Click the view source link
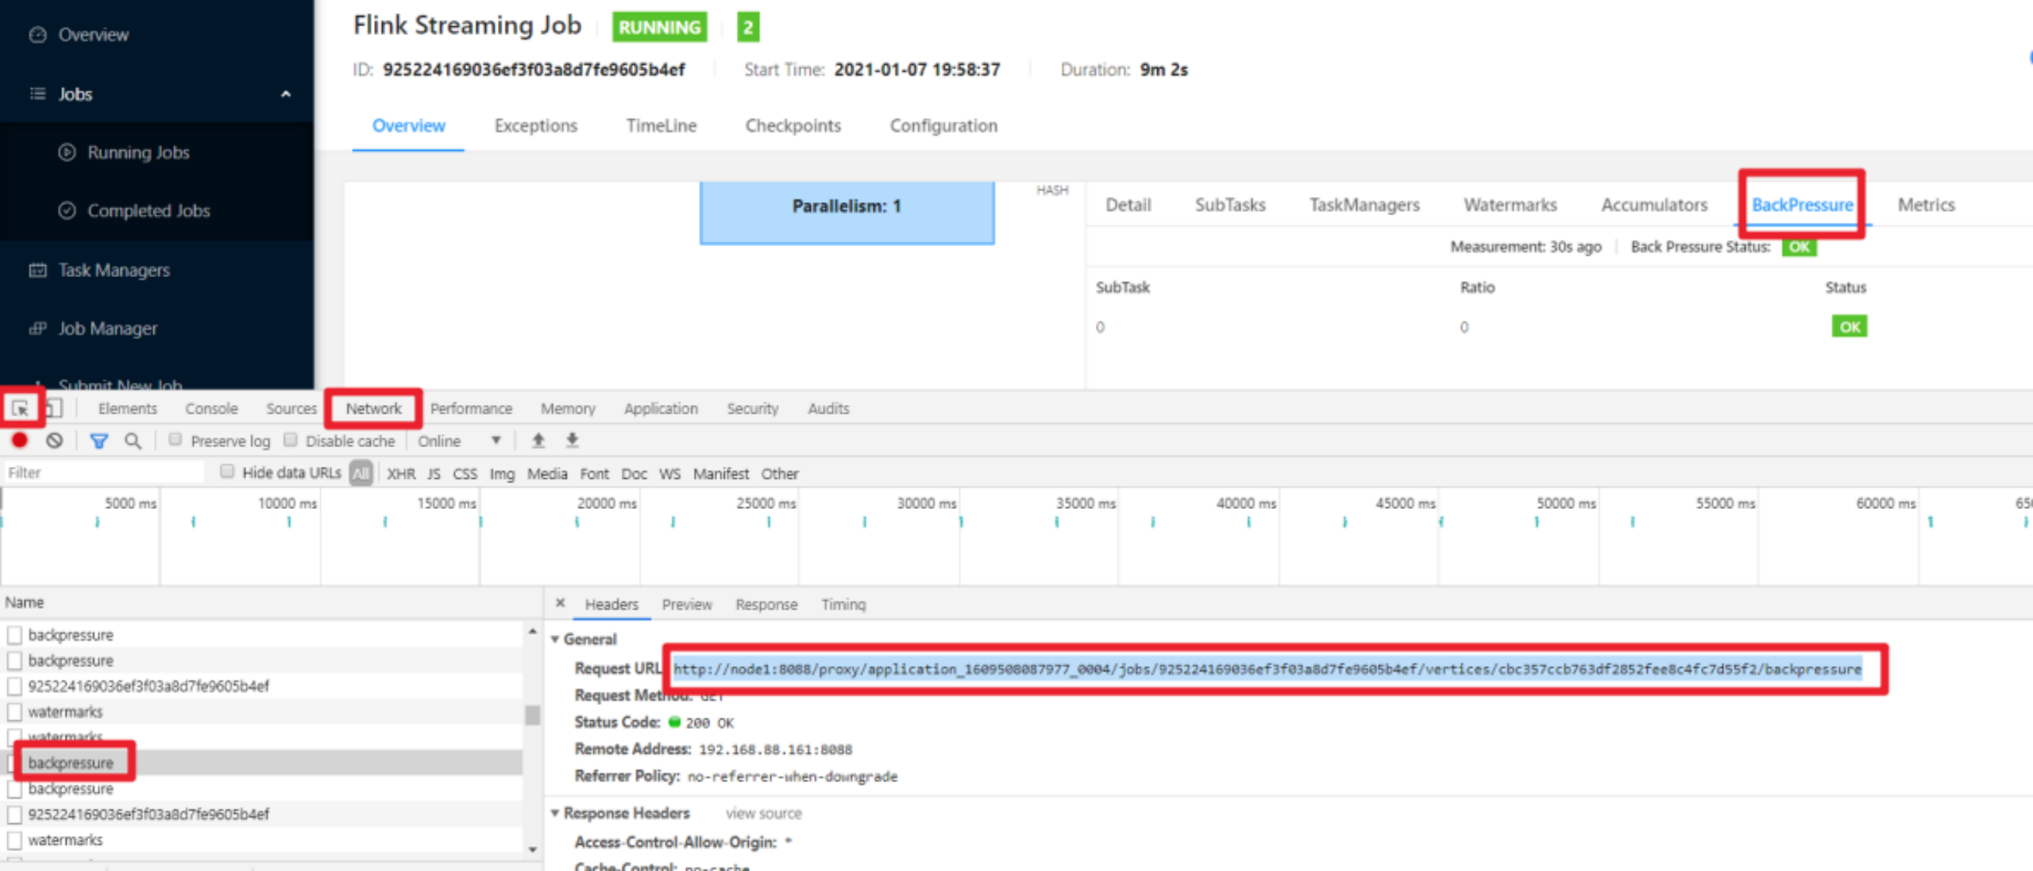Image resolution: width=2033 pixels, height=871 pixels. point(763,813)
